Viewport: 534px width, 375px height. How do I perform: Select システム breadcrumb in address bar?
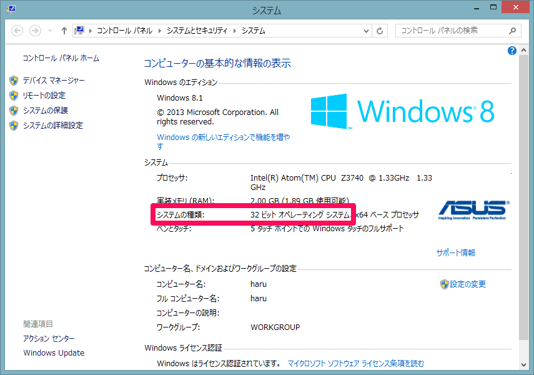pyautogui.click(x=254, y=31)
